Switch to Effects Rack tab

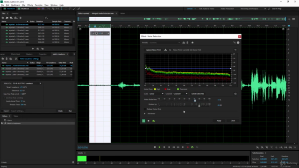point(15,54)
